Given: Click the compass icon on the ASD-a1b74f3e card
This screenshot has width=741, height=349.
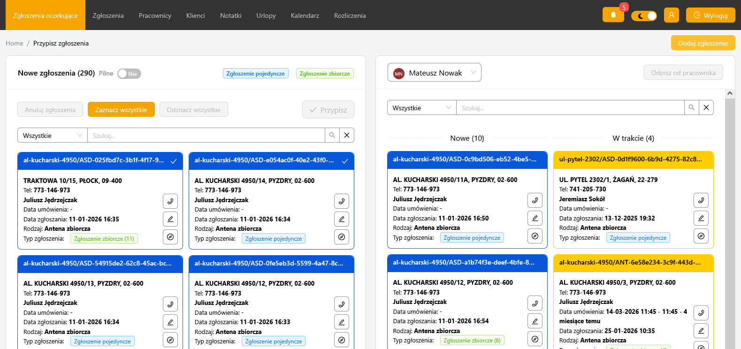Looking at the screenshot, I should tap(535, 339).
